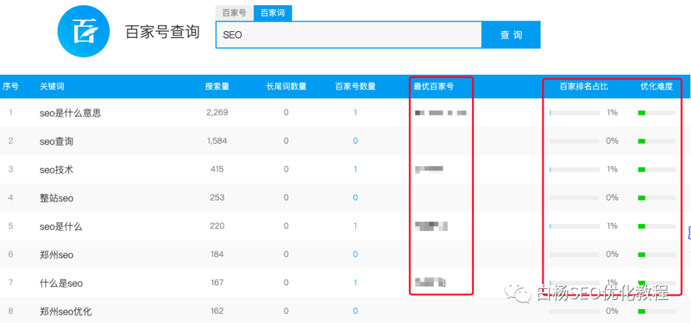Image resolution: width=691 pixels, height=323 pixels.
Task: Click long-tail count 0 in seo查询 row
Action: [x=286, y=140]
